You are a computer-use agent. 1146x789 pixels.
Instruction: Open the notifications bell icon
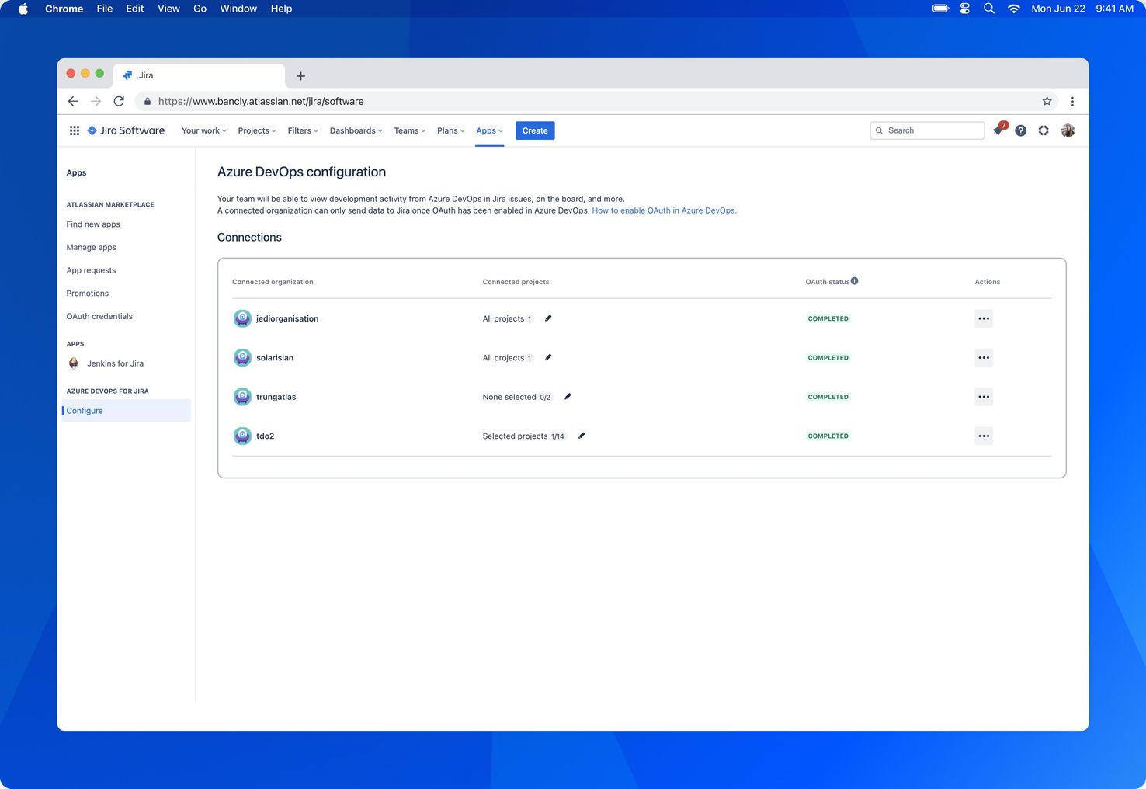[x=998, y=130]
